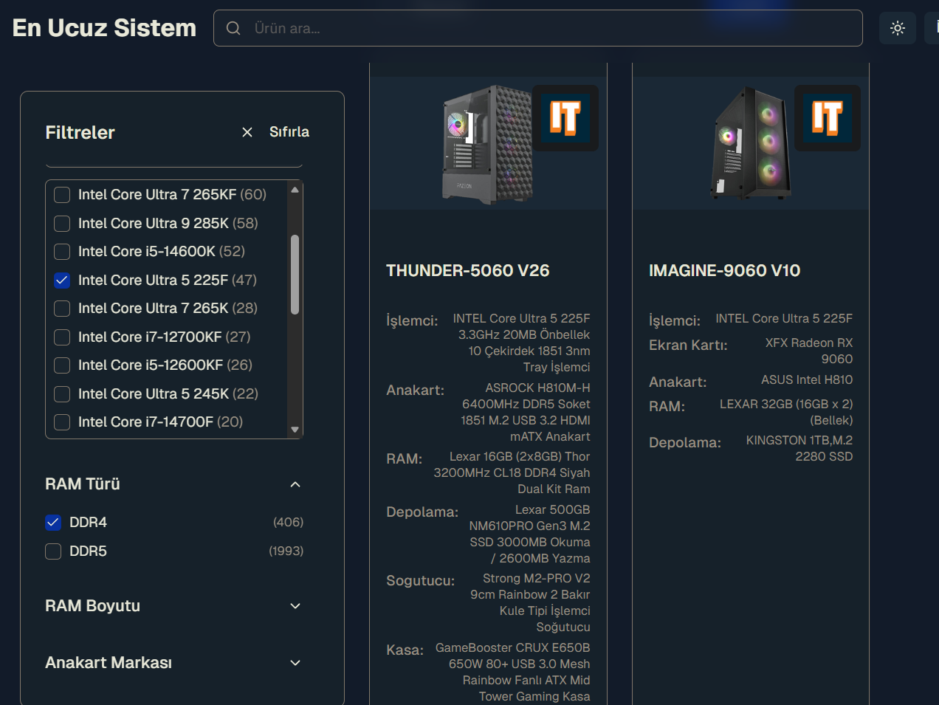Viewport: 939px width, 705px height.
Task: Click the ASROCK H810M-H motherboard text
Action: [x=526, y=413]
